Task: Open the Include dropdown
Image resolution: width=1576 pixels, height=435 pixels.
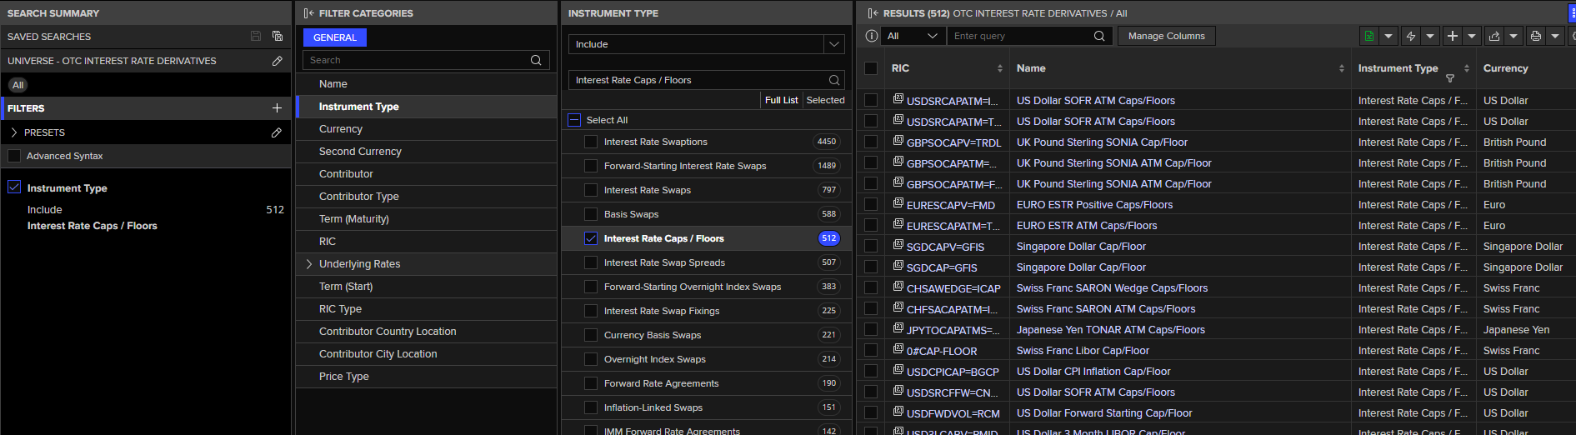Action: coord(707,44)
